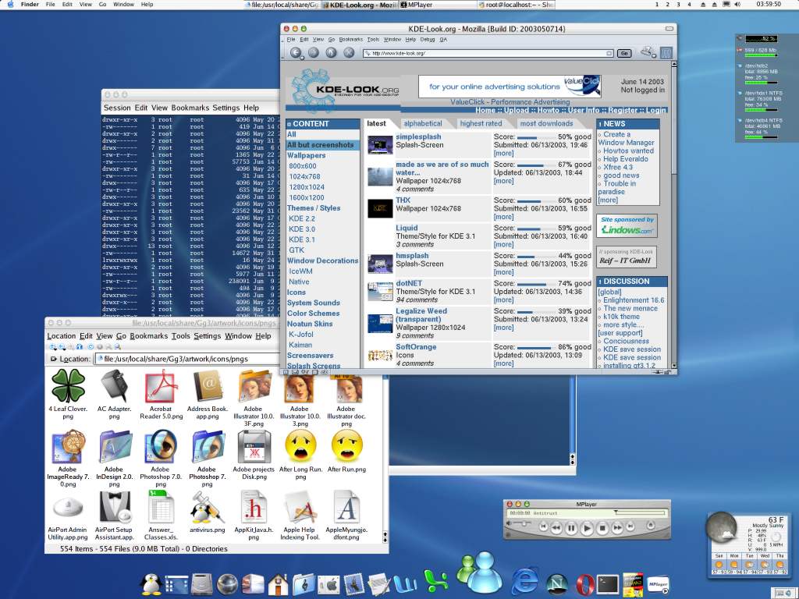Viewport: 799px width, 599px height.
Task: Click the Rewind button in MPlayer
Action: [x=556, y=528]
